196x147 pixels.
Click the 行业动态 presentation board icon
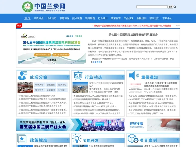78,75
